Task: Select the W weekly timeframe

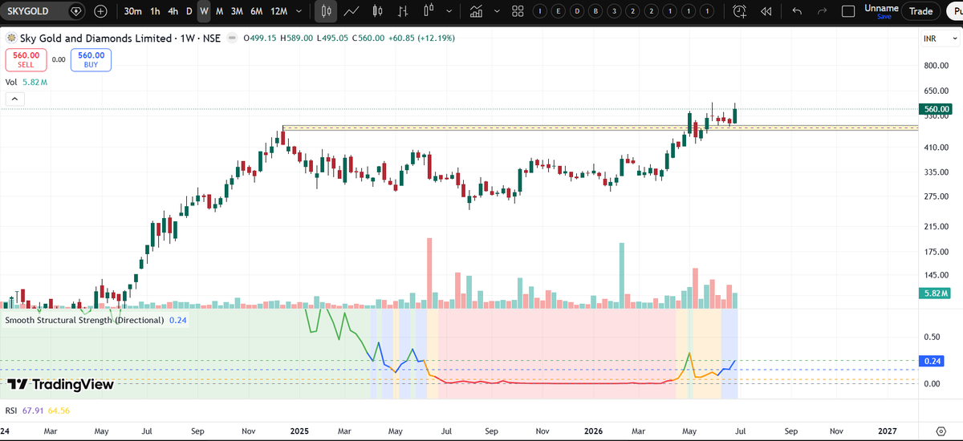Action: [204, 11]
